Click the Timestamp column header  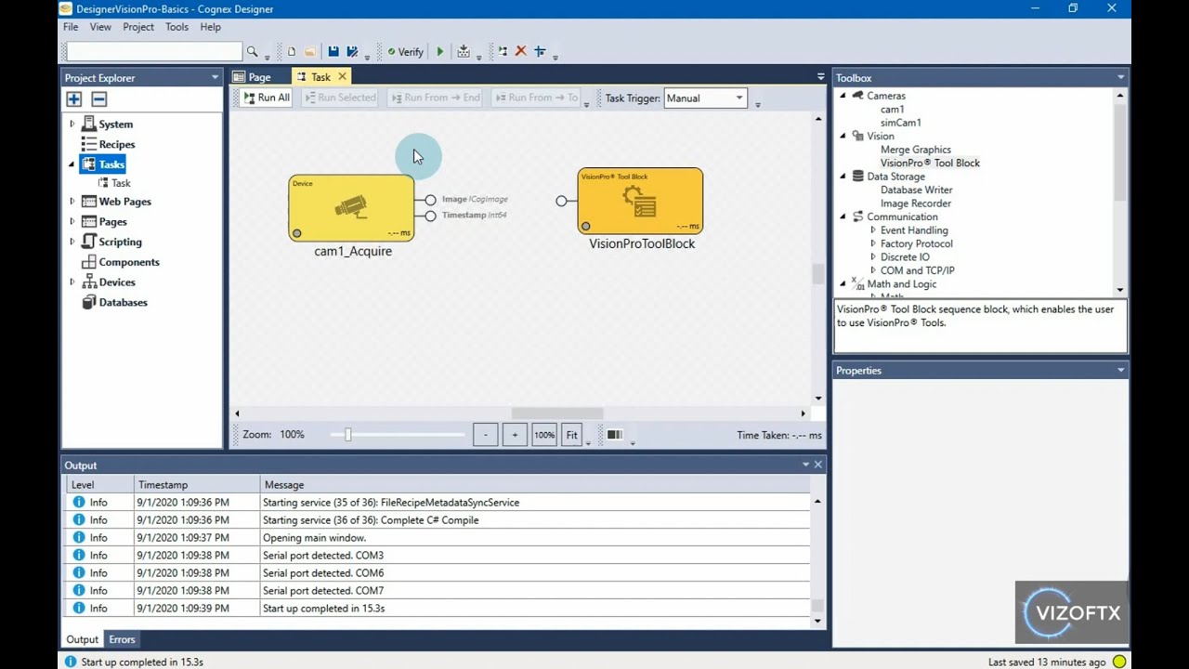[x=198, y=485]
